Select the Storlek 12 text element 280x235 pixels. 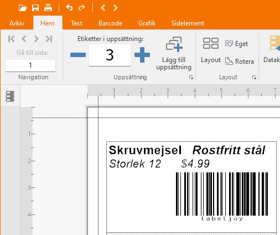(x=135, y=164)
